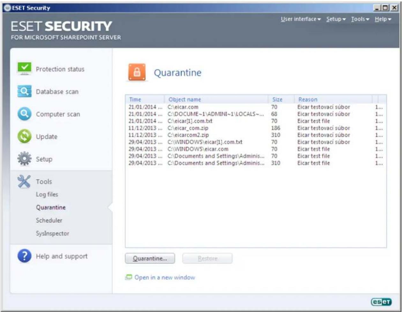402x312 pixels.
Task: Click the Database scan magnifier icon
Action: [24, 92]
